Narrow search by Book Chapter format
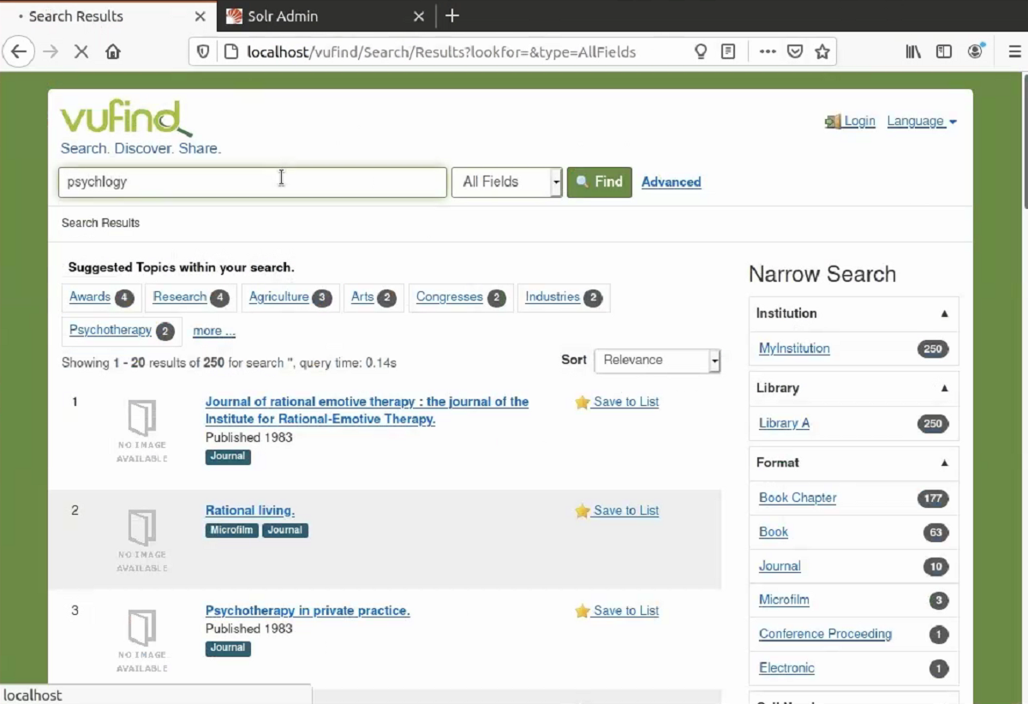 click(798, 498)
